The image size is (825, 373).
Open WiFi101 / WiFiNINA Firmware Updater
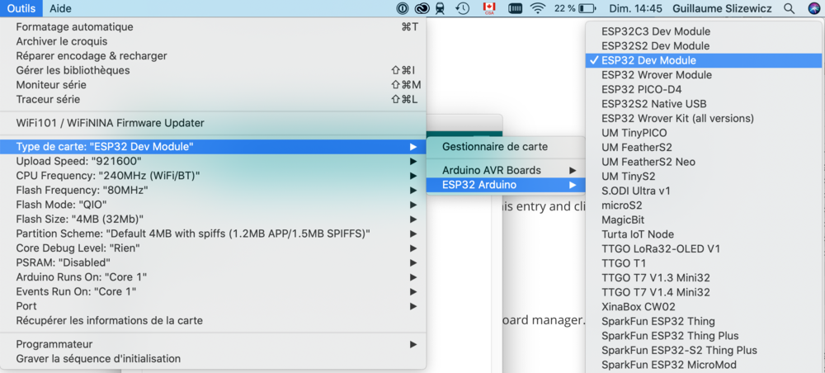[x=213, y=123]
